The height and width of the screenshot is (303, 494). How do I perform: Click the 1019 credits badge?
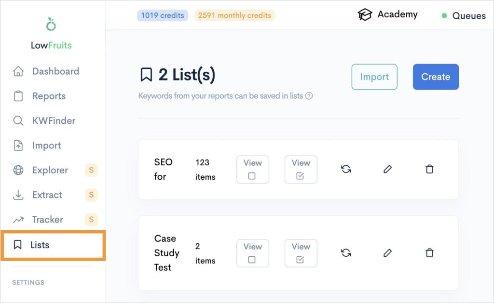point(162,15)
